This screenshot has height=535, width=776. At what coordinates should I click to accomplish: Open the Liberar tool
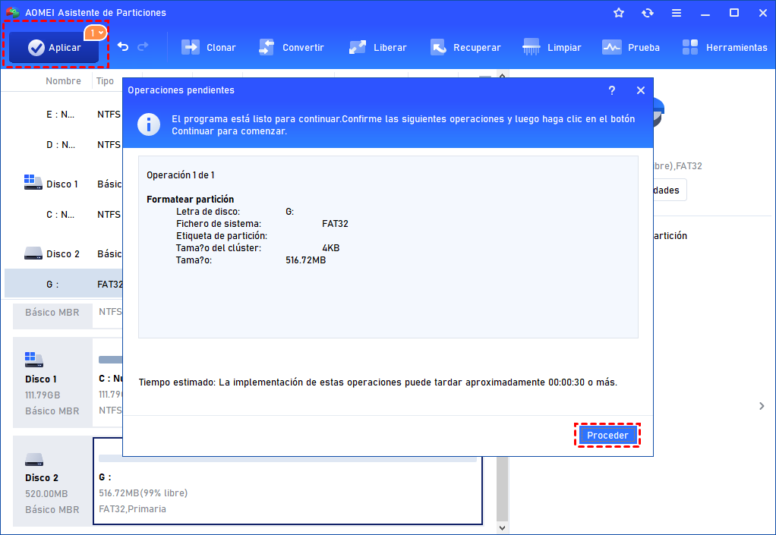tap(377, 47)
